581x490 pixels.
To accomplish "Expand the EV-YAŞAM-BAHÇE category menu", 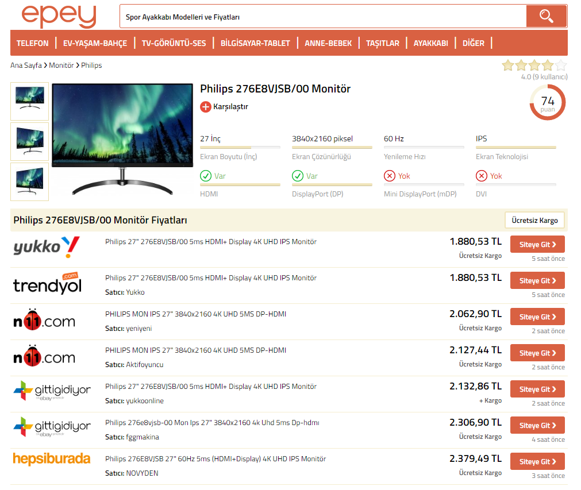I will 95,43.
